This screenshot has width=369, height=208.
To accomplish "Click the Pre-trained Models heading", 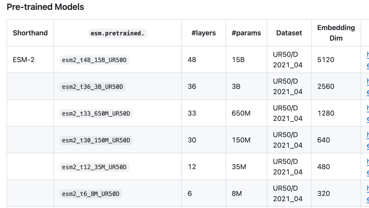I will click(x=45, y=7).
